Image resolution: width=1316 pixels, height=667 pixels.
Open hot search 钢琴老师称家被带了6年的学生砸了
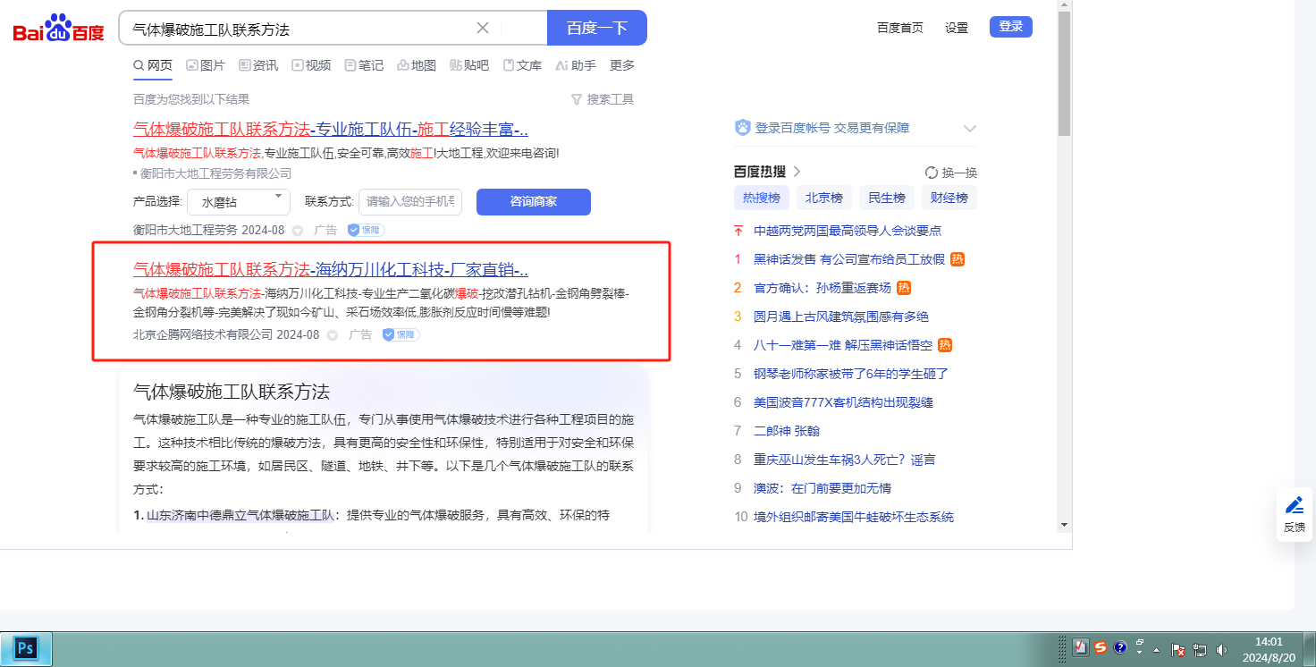[851, 374]
